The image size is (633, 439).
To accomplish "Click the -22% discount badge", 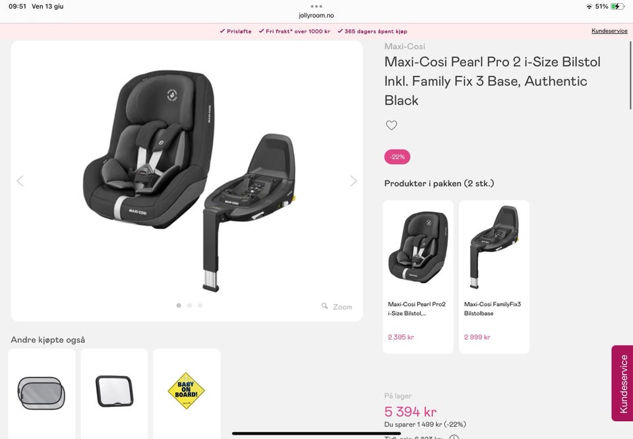I will click(397, 157).
